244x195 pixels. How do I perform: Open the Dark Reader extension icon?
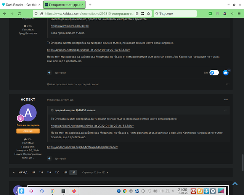(x=225, y=14)
